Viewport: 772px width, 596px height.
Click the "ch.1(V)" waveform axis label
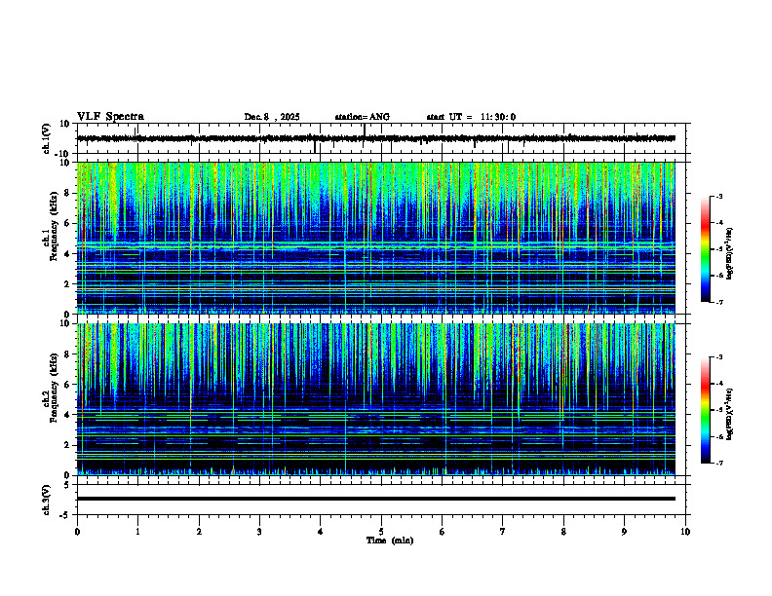(x=46, y=138)
